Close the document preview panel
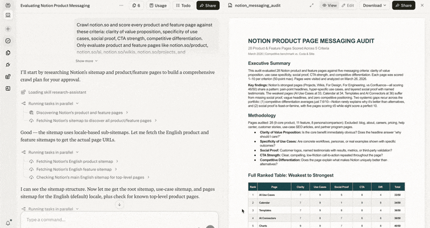 (x=422, y=5)
